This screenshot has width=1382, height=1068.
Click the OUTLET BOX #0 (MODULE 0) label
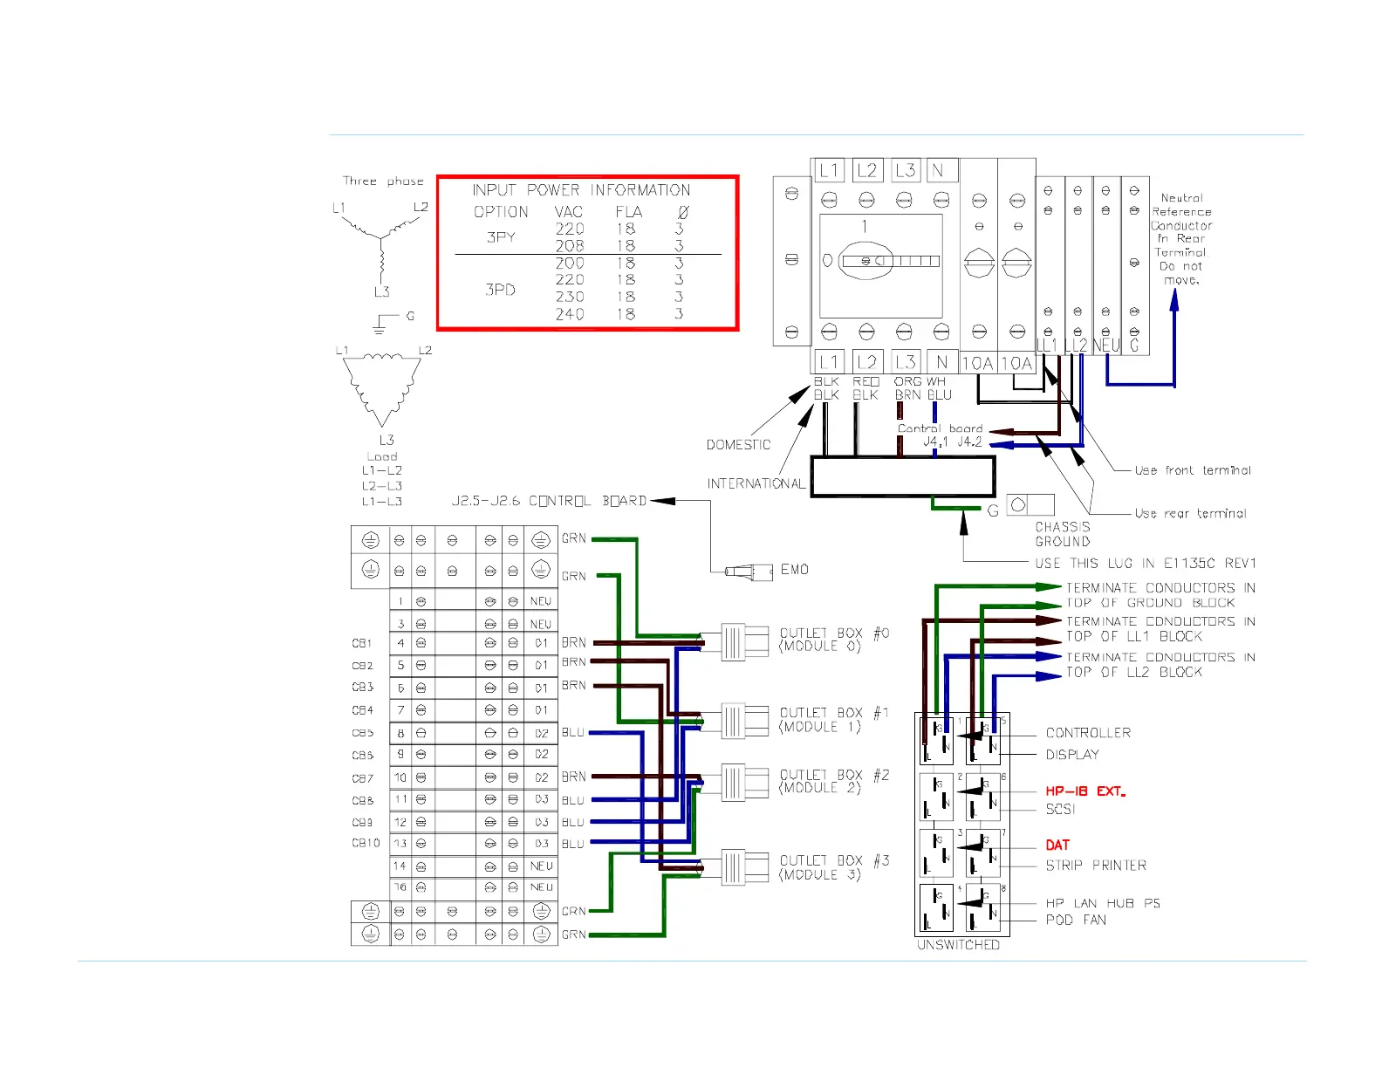click(834, 640)
